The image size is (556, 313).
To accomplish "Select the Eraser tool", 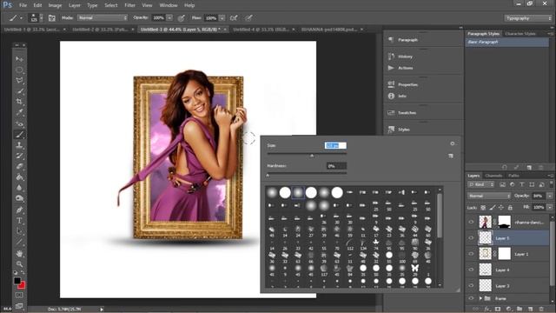I will [19, 166].
